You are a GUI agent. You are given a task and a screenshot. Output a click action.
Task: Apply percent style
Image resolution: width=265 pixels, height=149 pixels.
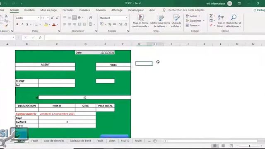[x=110, y=24]
